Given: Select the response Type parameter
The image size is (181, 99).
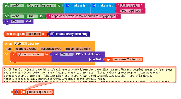Looking at the screenshot, I should click(51, 49).
